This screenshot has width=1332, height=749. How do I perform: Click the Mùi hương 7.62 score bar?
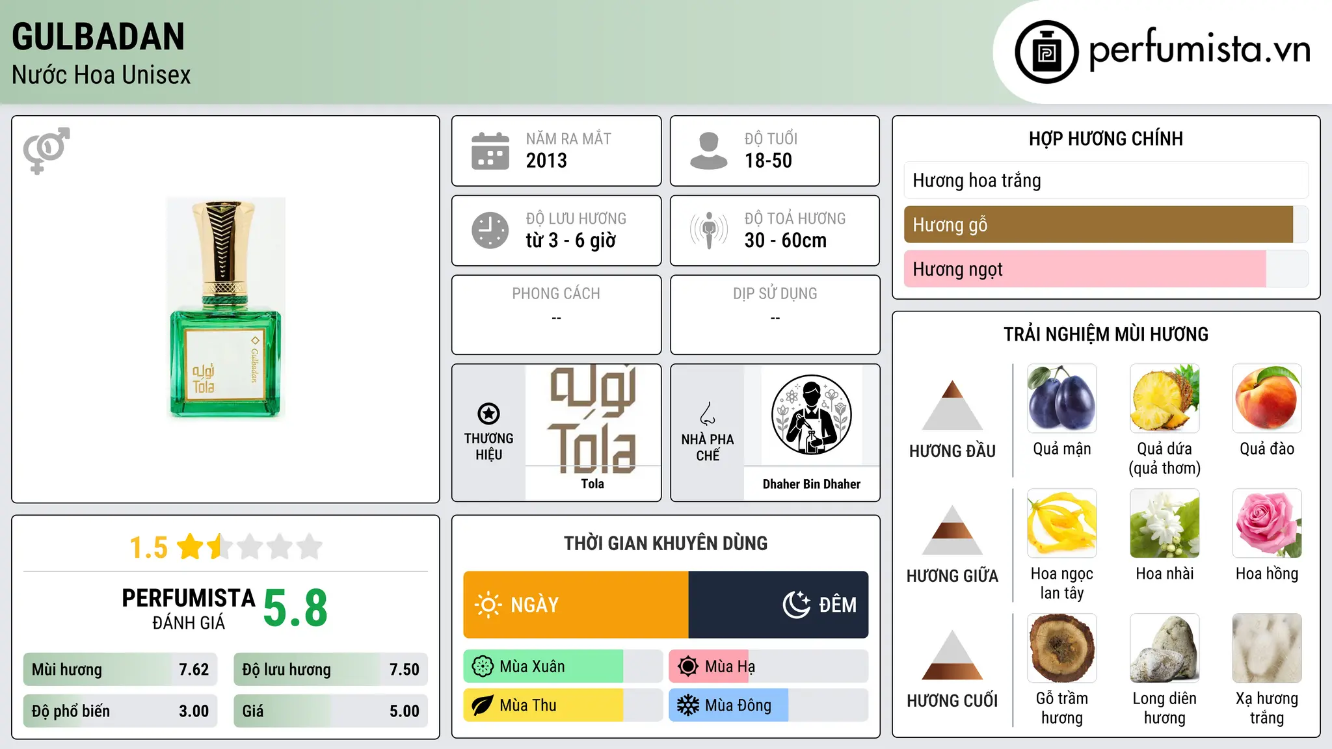coord(120,670)
